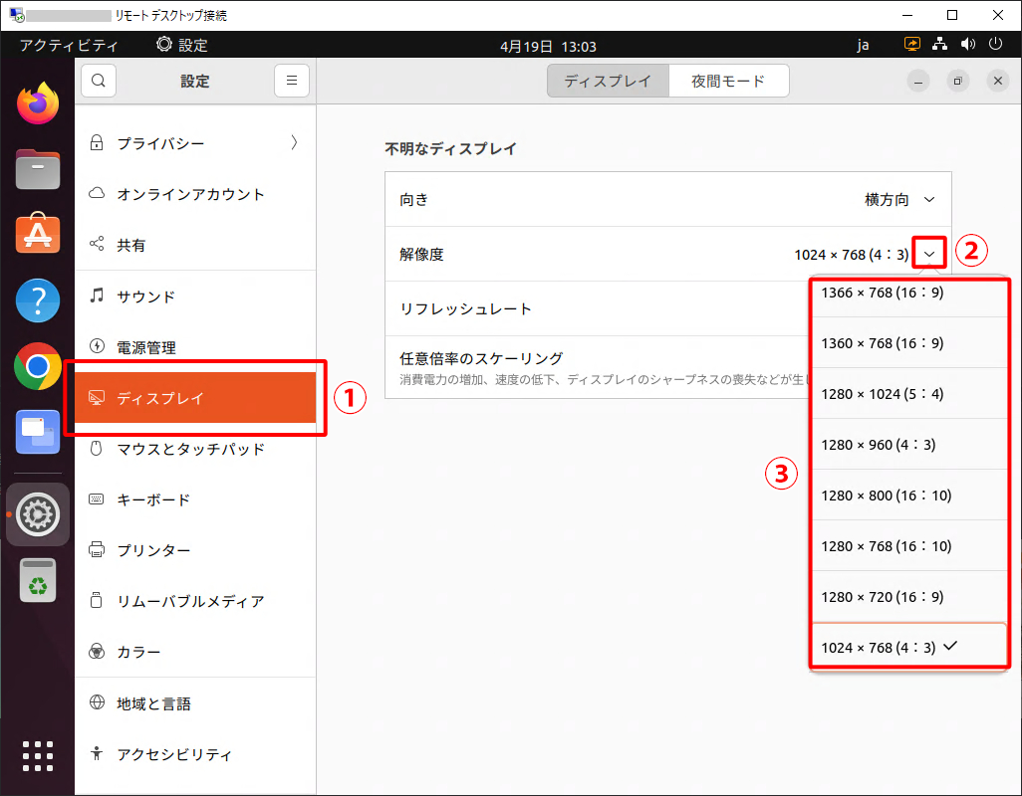Expand the プライバシー section chevron
This screenshot has height=796, width=1022.
294,143
